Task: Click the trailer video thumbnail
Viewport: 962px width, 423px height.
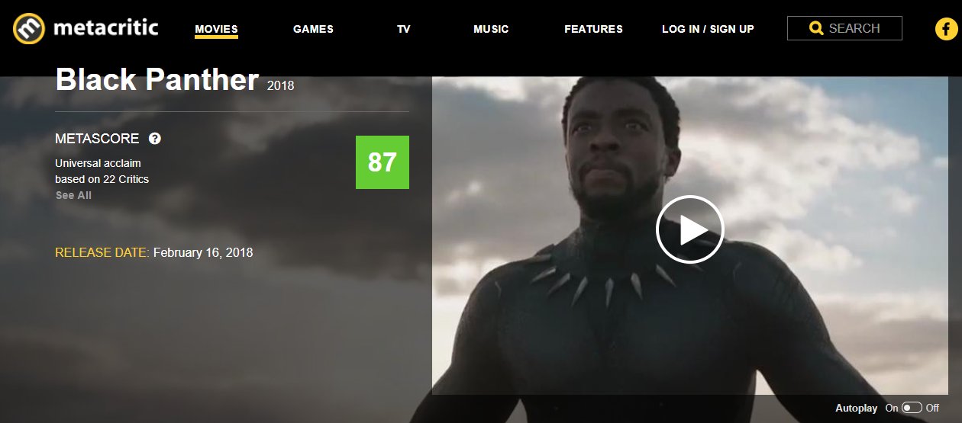Action: click(x=689, y=235)
